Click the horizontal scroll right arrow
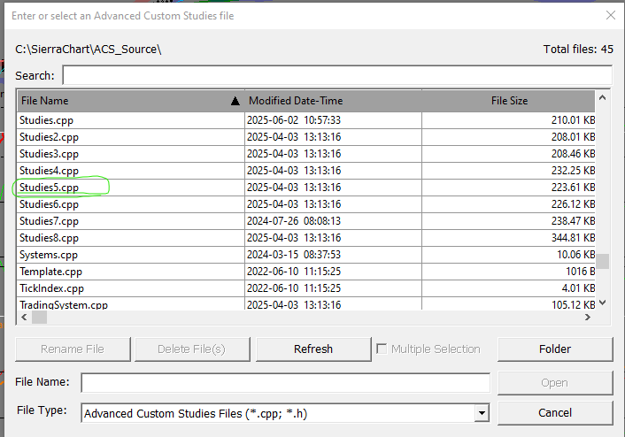The image size is (625, 437). coord(588,318)
